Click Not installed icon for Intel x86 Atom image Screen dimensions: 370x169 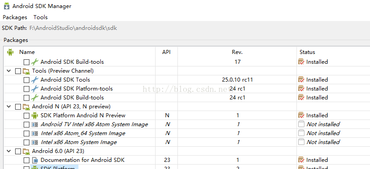click(301, 142)
